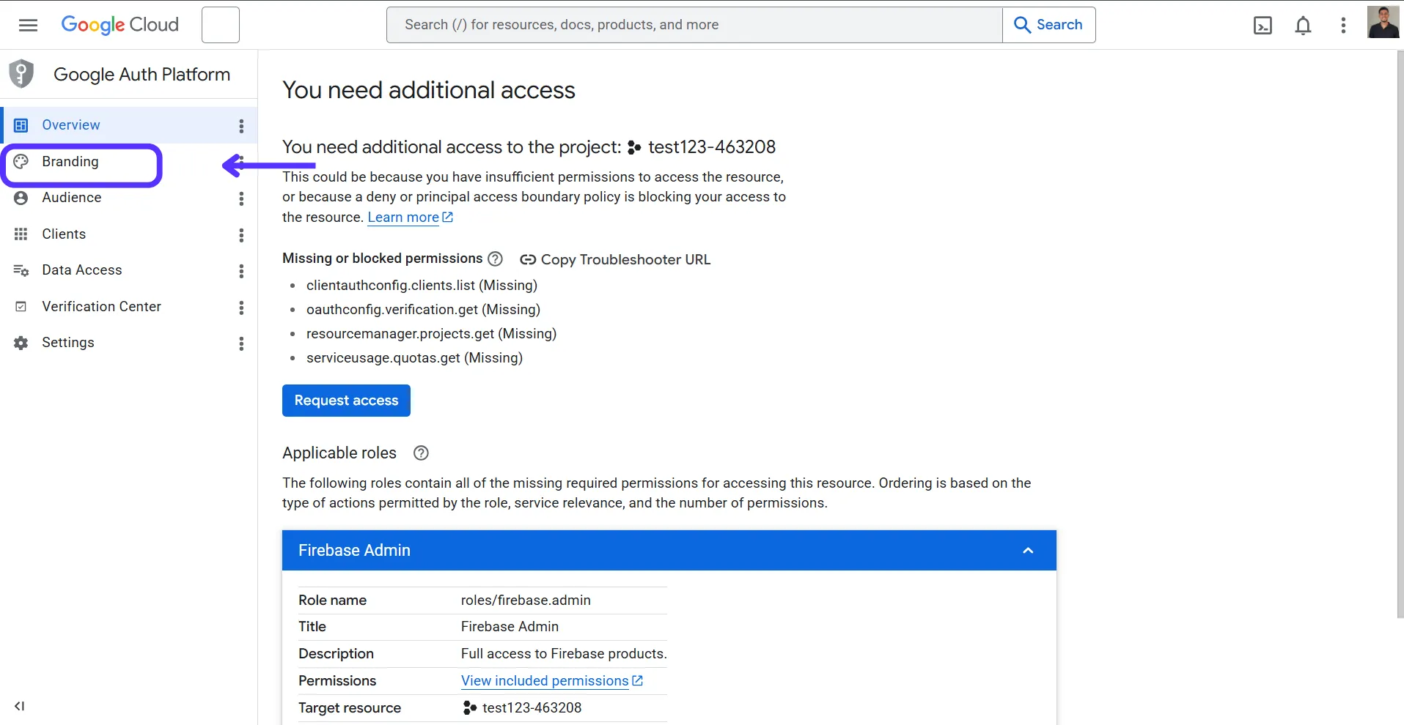Open the notifications bell
Image resolution: width=1404 pixels, height=725 pixels.
tap(1303, 26)
